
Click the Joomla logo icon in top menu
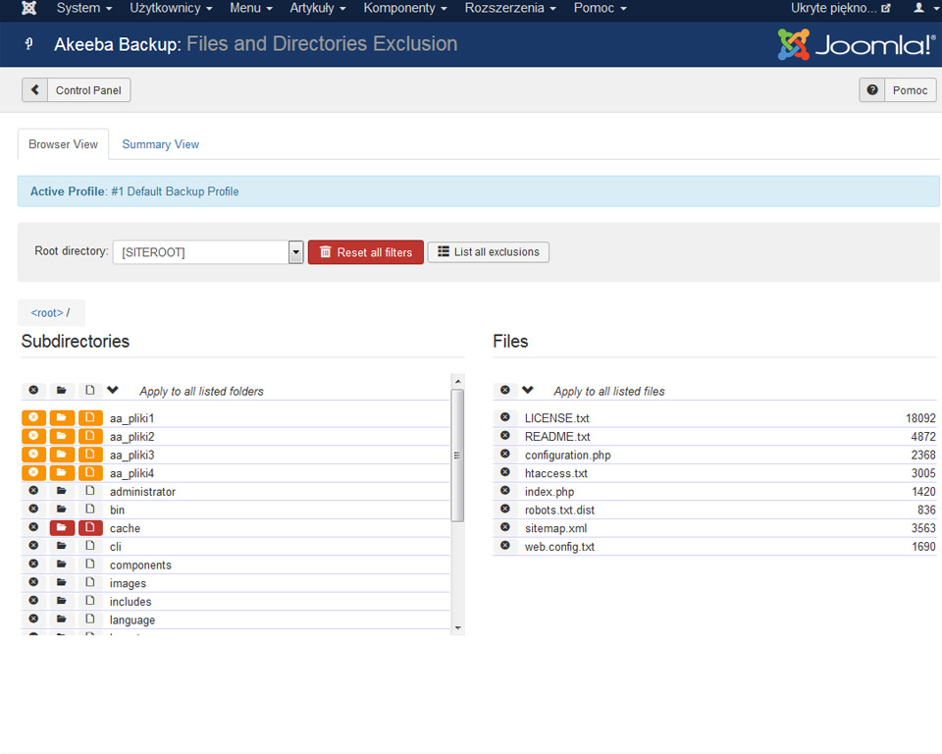point(28,8)
